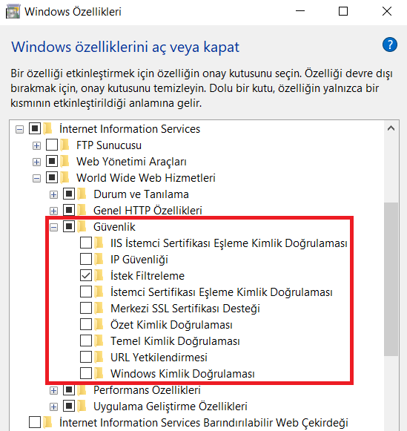Click the IP Güvenliği folder icon
The image size is (407, 431).
tap(99, 259)
